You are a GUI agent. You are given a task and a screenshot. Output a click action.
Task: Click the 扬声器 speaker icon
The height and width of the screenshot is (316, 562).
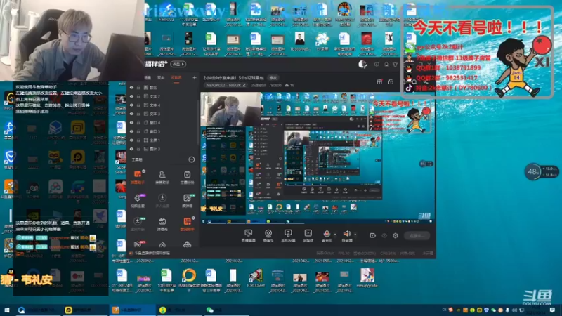point(346,234)
